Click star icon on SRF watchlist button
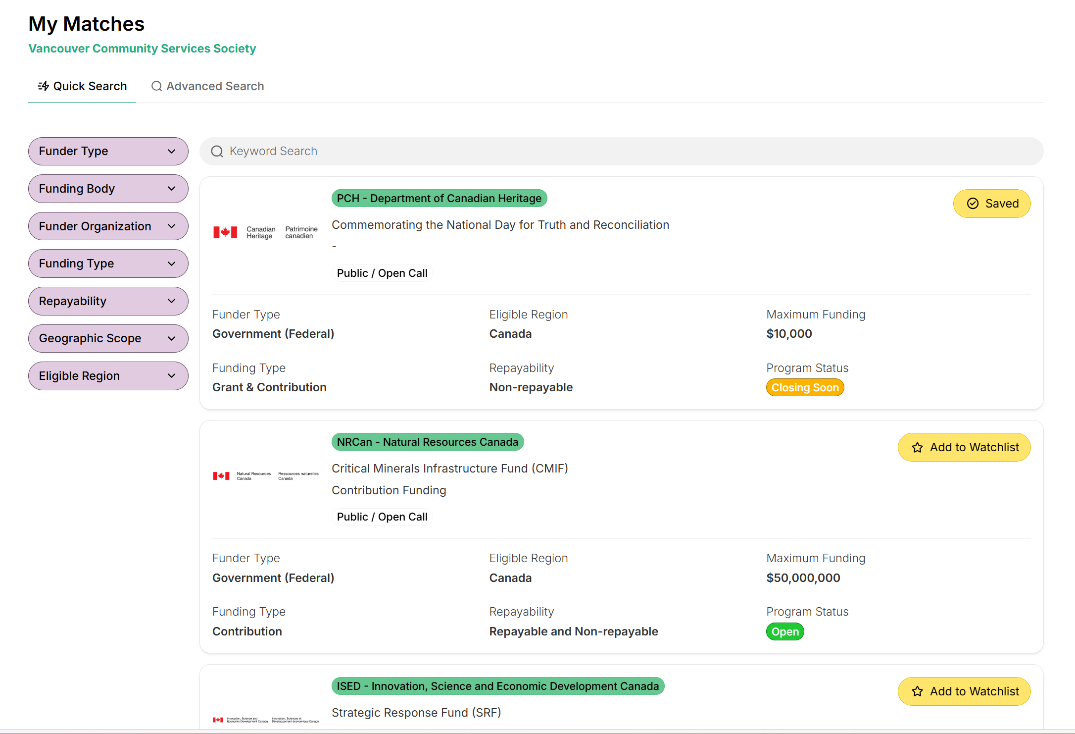This screenshot has width=1075, height=734. coord(917,691)
